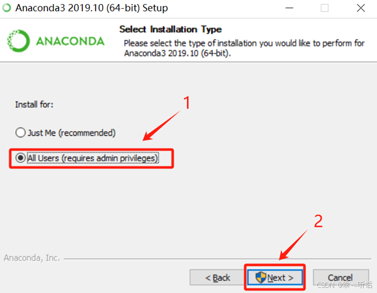This screenshot has width=377, height=293.
Task: Click the "All Users (requires admin privileges)" label
Action: tap(93, 158)
